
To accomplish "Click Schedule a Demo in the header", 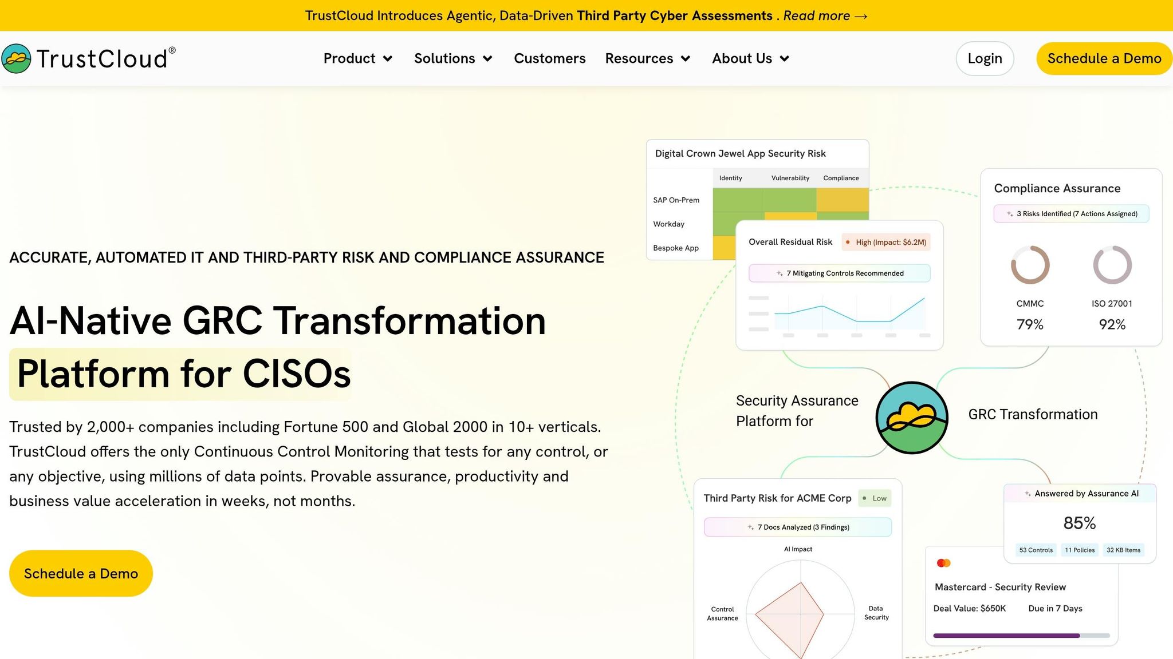I will 1104,58.
